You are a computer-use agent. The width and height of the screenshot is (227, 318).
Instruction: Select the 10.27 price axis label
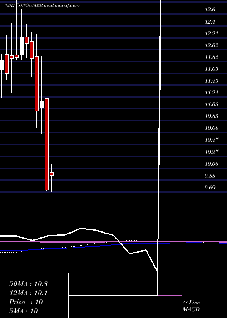click(212, 152)
